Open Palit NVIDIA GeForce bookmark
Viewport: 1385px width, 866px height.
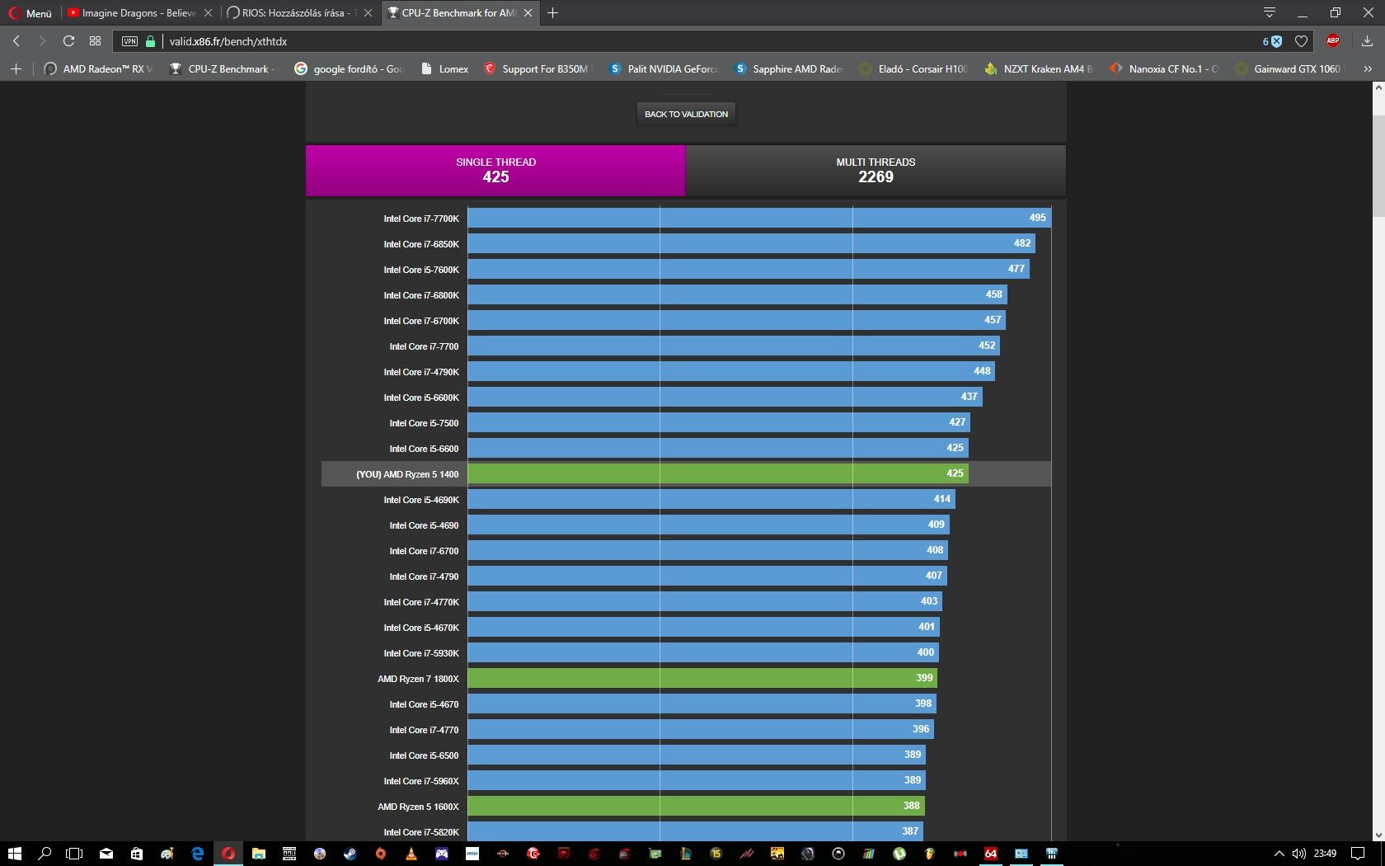[x=664, y=69]
